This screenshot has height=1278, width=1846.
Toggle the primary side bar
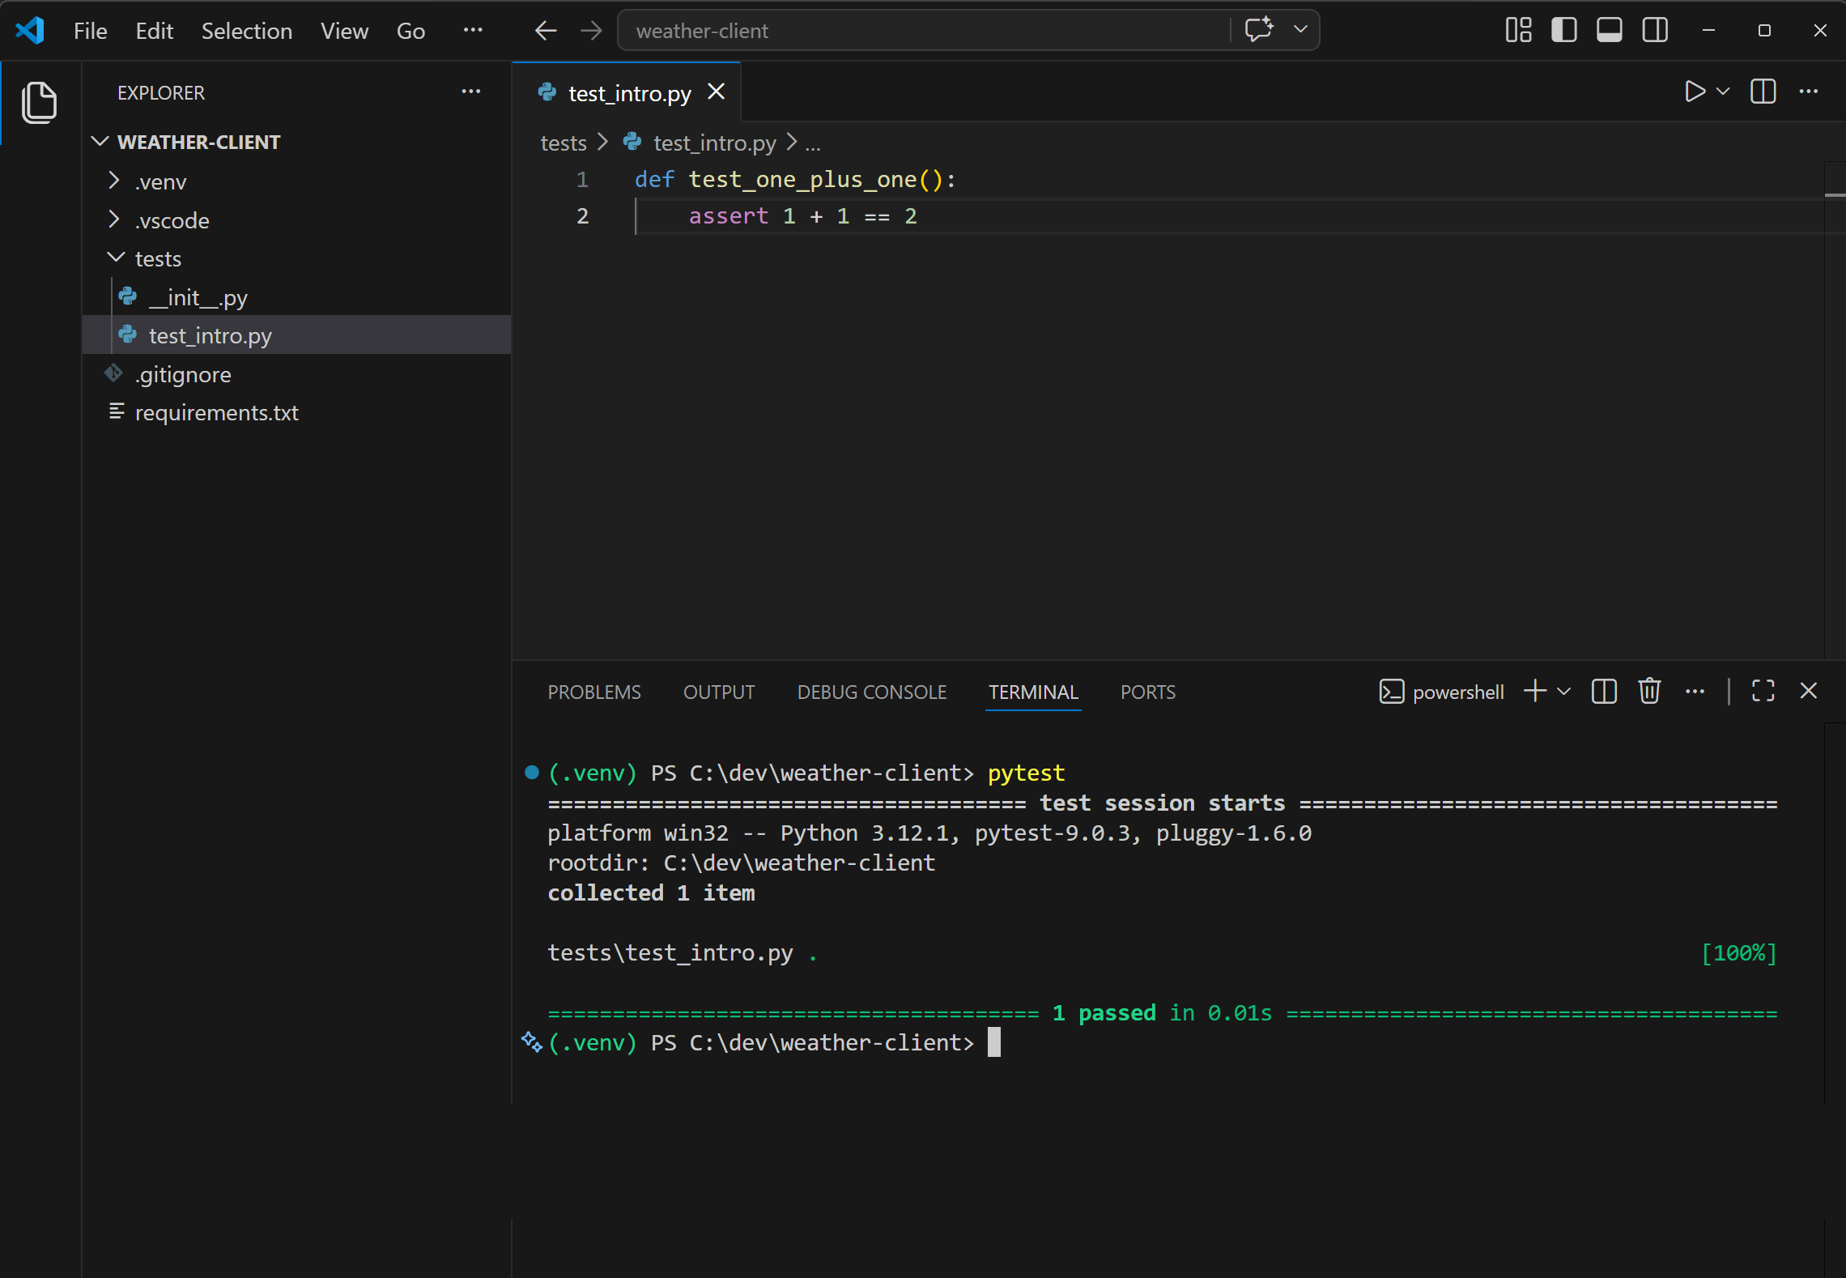tap(1563, 31)
